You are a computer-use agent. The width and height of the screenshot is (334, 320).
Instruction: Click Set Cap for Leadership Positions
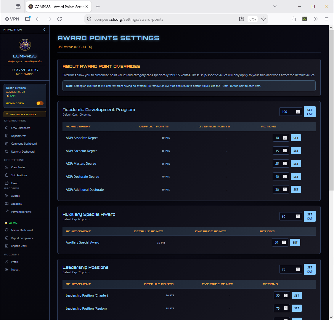pos(309,269)
